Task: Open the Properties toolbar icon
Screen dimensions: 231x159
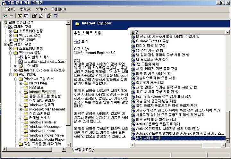Action: [x=35, y=16]
